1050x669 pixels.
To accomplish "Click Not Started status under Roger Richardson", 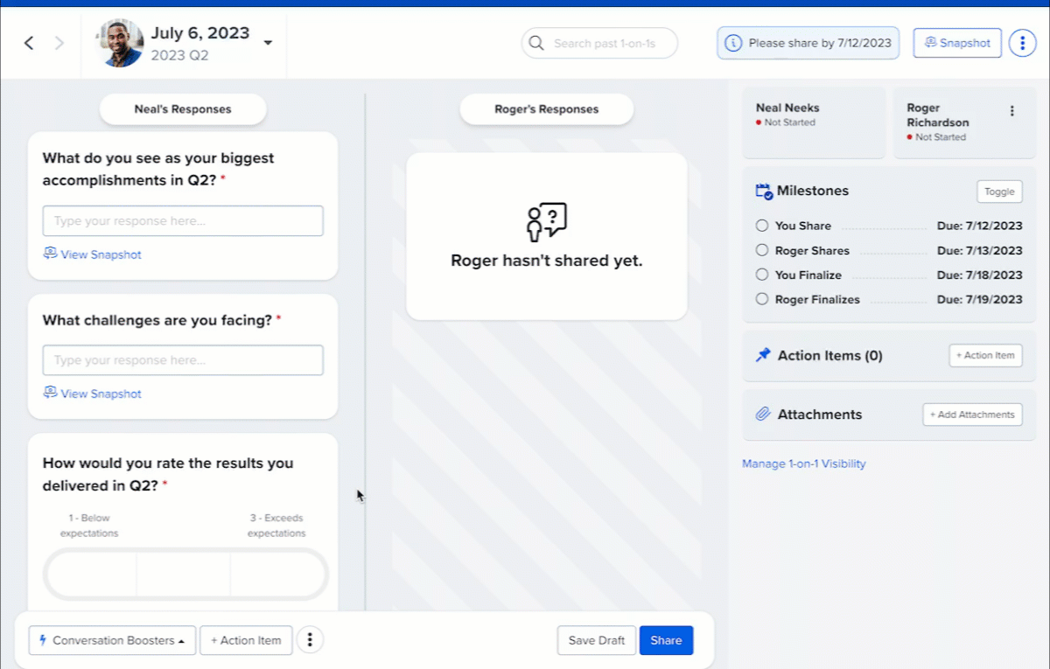I will pos(936,137).
